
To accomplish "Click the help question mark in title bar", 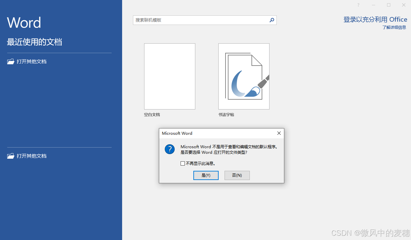I will tap(358, 5).
